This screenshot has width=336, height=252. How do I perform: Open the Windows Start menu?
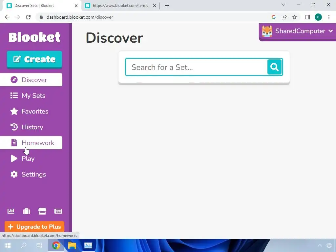click(x=8, y=245)
